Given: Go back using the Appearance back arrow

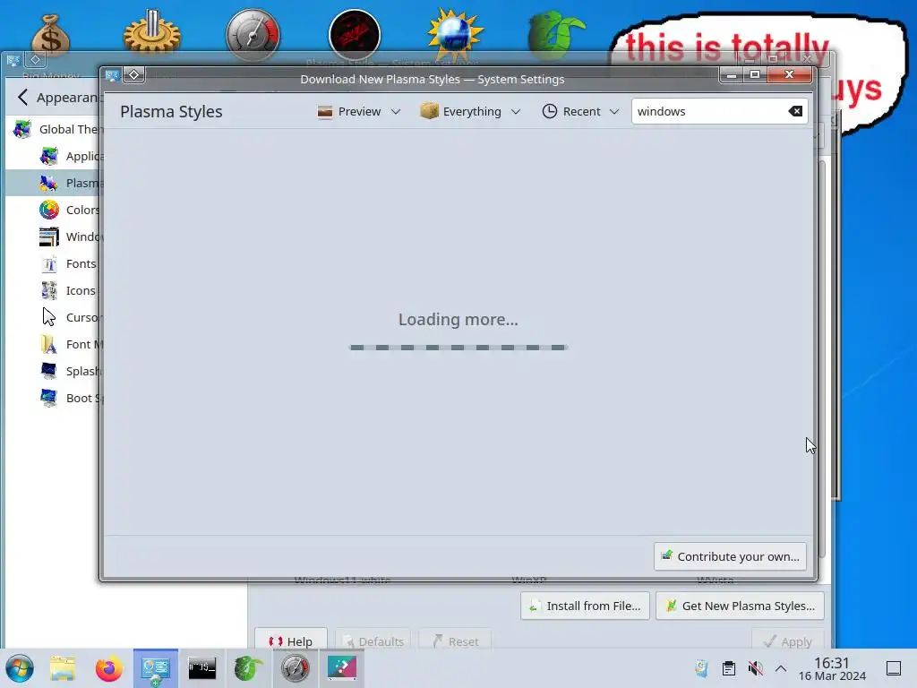Looking at the screenshot, I should tap(22, 97).
